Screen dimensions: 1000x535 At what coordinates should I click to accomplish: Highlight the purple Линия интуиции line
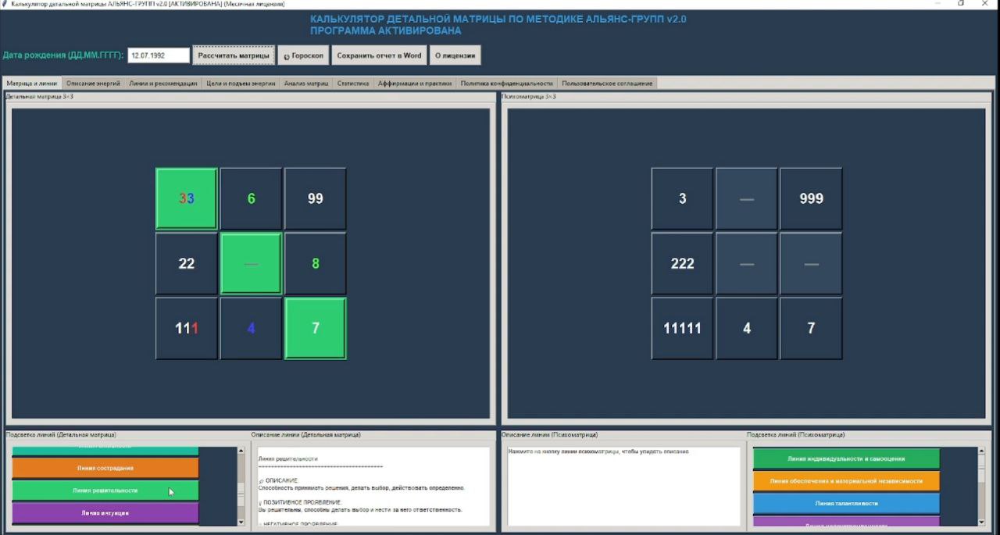tap(105, 513)
